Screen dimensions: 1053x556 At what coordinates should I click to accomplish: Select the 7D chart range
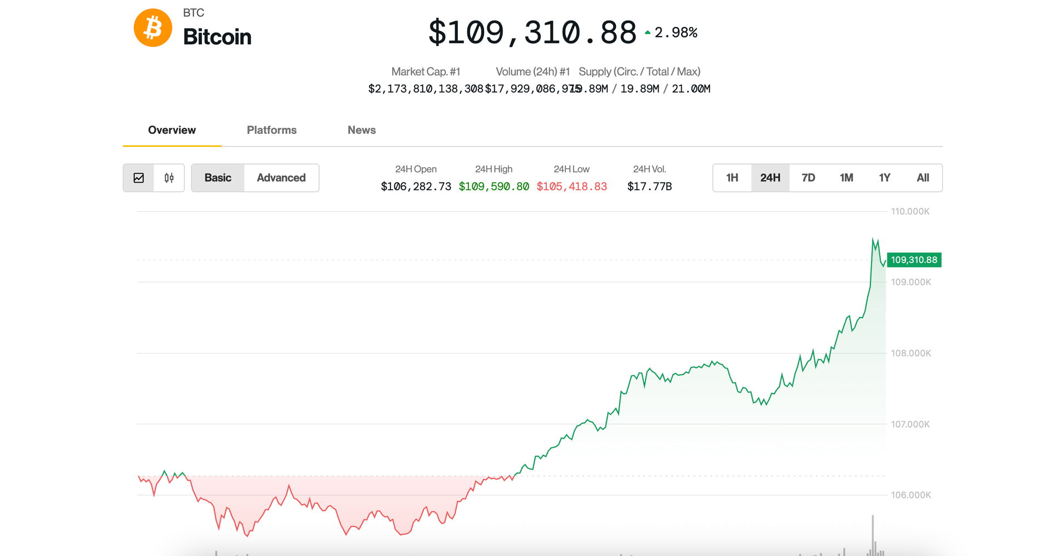point(808,178)
